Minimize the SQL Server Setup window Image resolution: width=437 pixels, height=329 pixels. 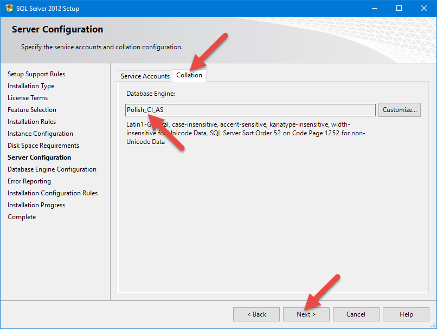374,9
